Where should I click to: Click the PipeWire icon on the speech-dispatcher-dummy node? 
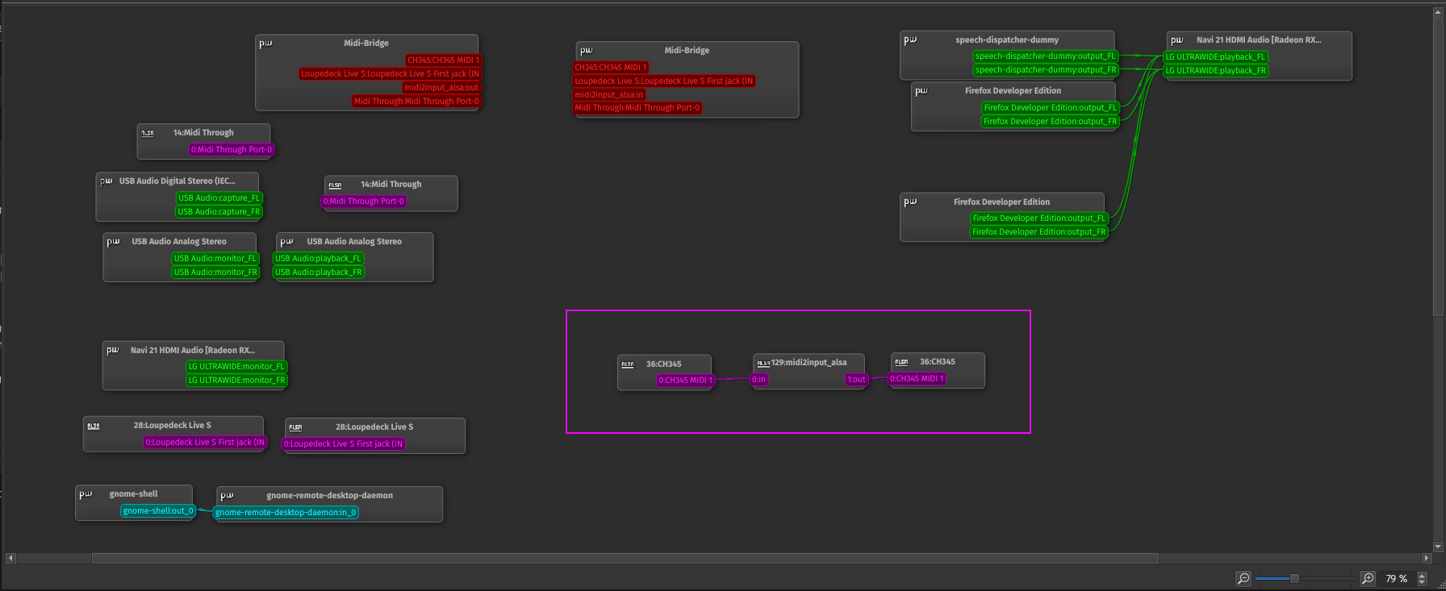tap(910, 40)
